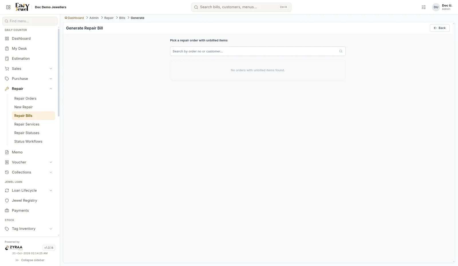Click the Repair wrench icon
This screenshot has height=266, width=458.
coord(7,89)
